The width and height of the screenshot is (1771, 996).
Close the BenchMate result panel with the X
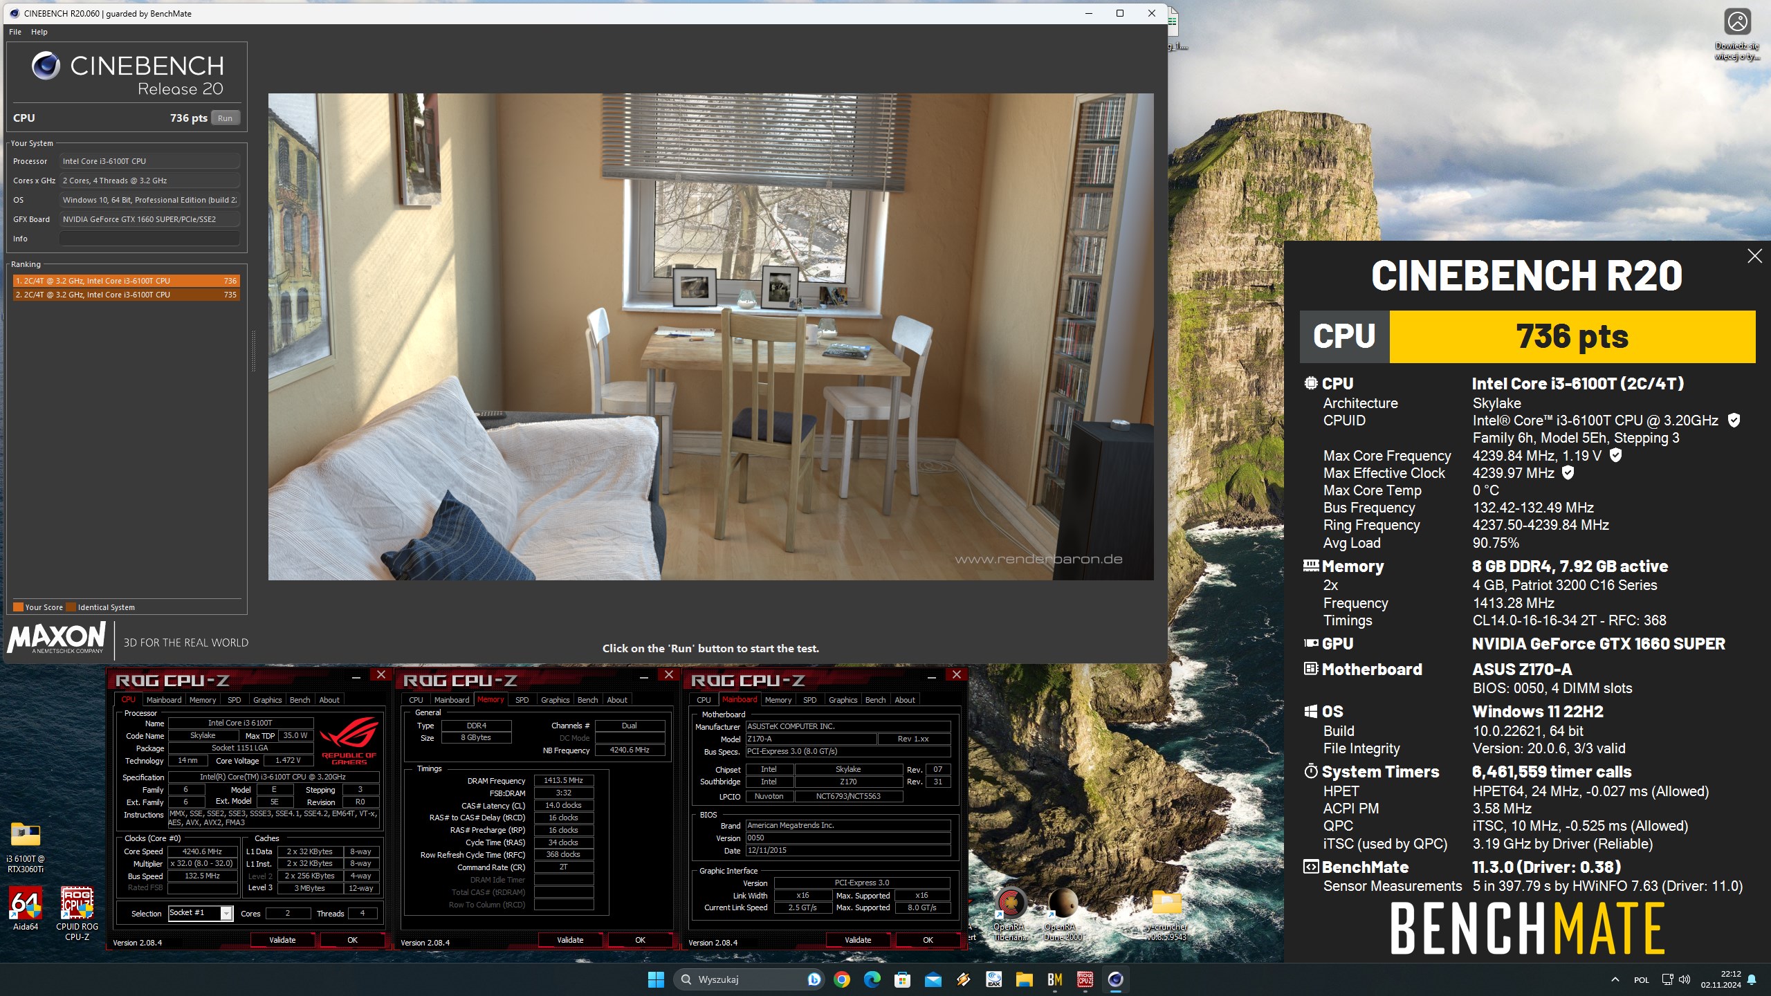(x=1754, y=256)
